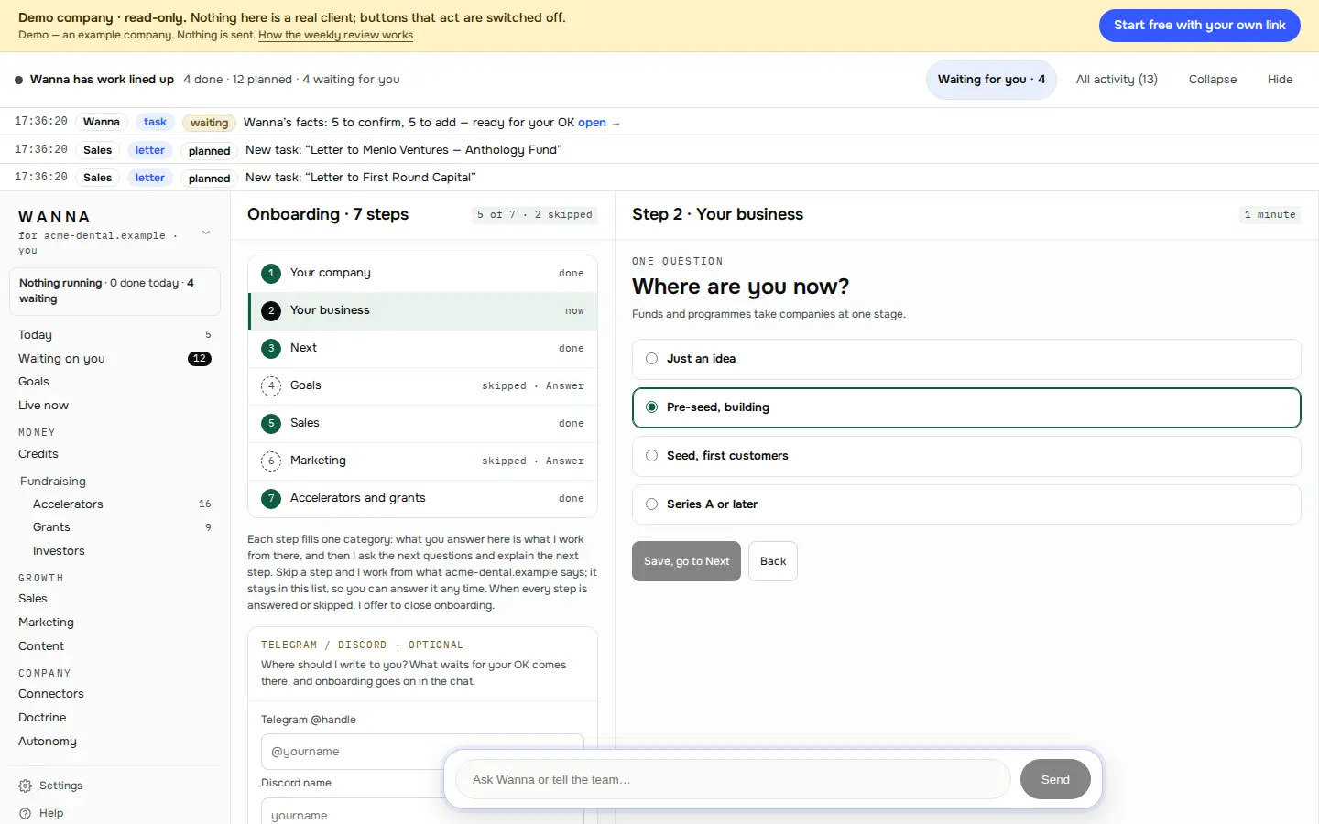The image size is (1319, 824).
Task: Click the 'Save, go to Next' button
Action: pyautogui.click(x=686, y=561)
